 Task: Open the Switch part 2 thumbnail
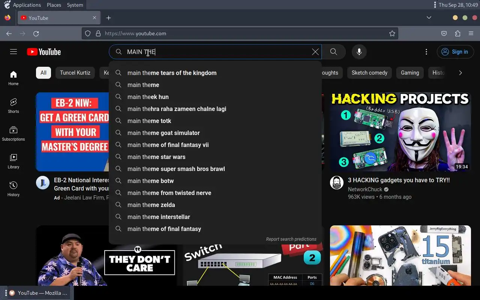point(253,265)
